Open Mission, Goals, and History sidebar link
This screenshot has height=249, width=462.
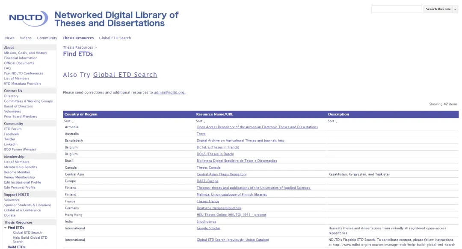pyautogui.click(x=25, y=53)
